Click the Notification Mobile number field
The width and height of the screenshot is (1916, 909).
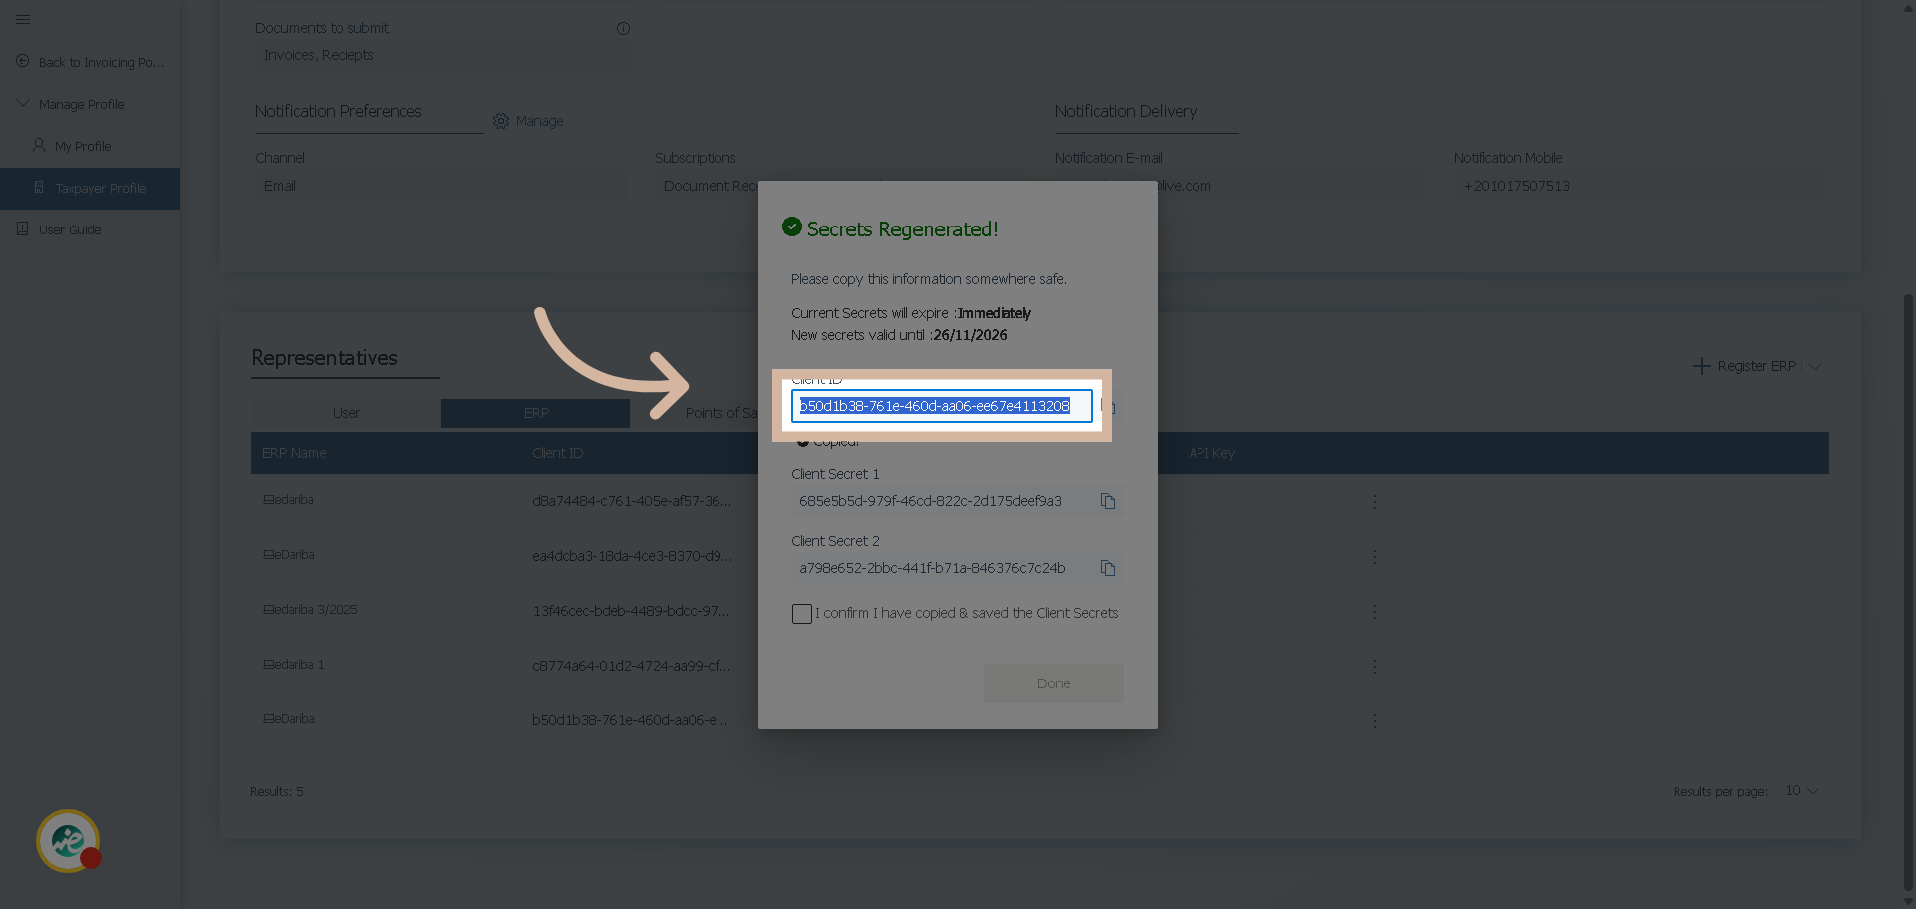click(x=1639, y=186)
